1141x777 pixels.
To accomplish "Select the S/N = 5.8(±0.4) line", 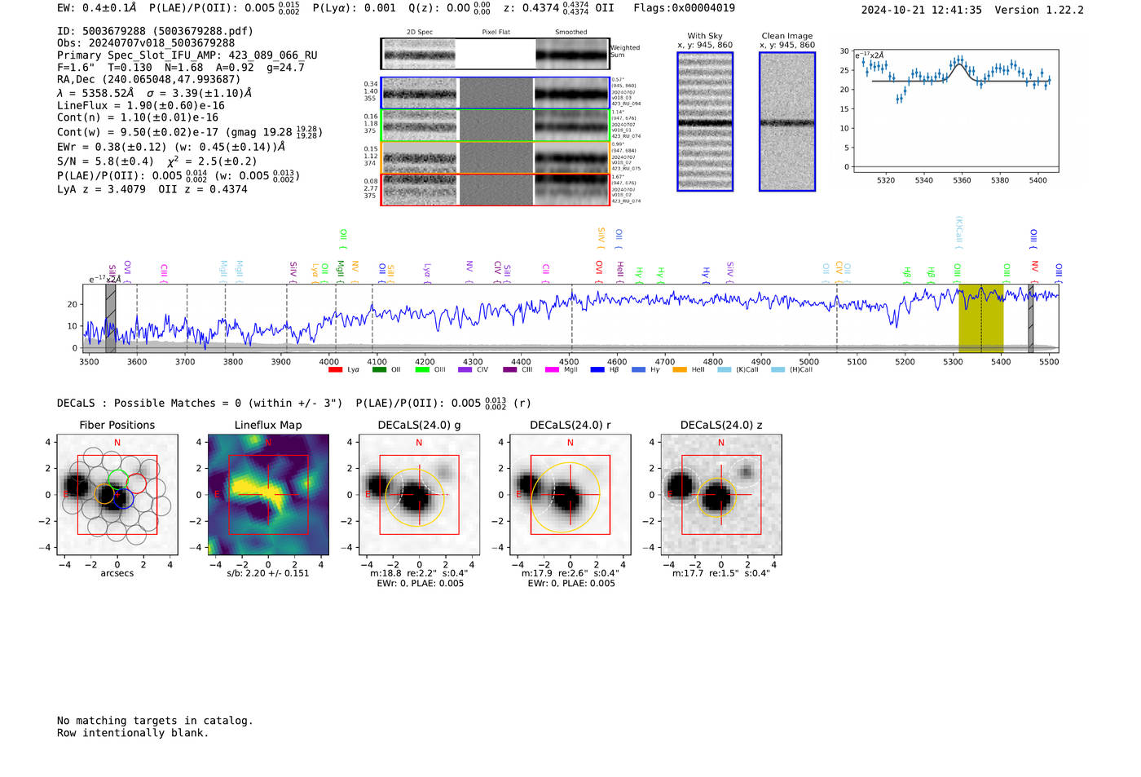I will [x=157, y=161].
